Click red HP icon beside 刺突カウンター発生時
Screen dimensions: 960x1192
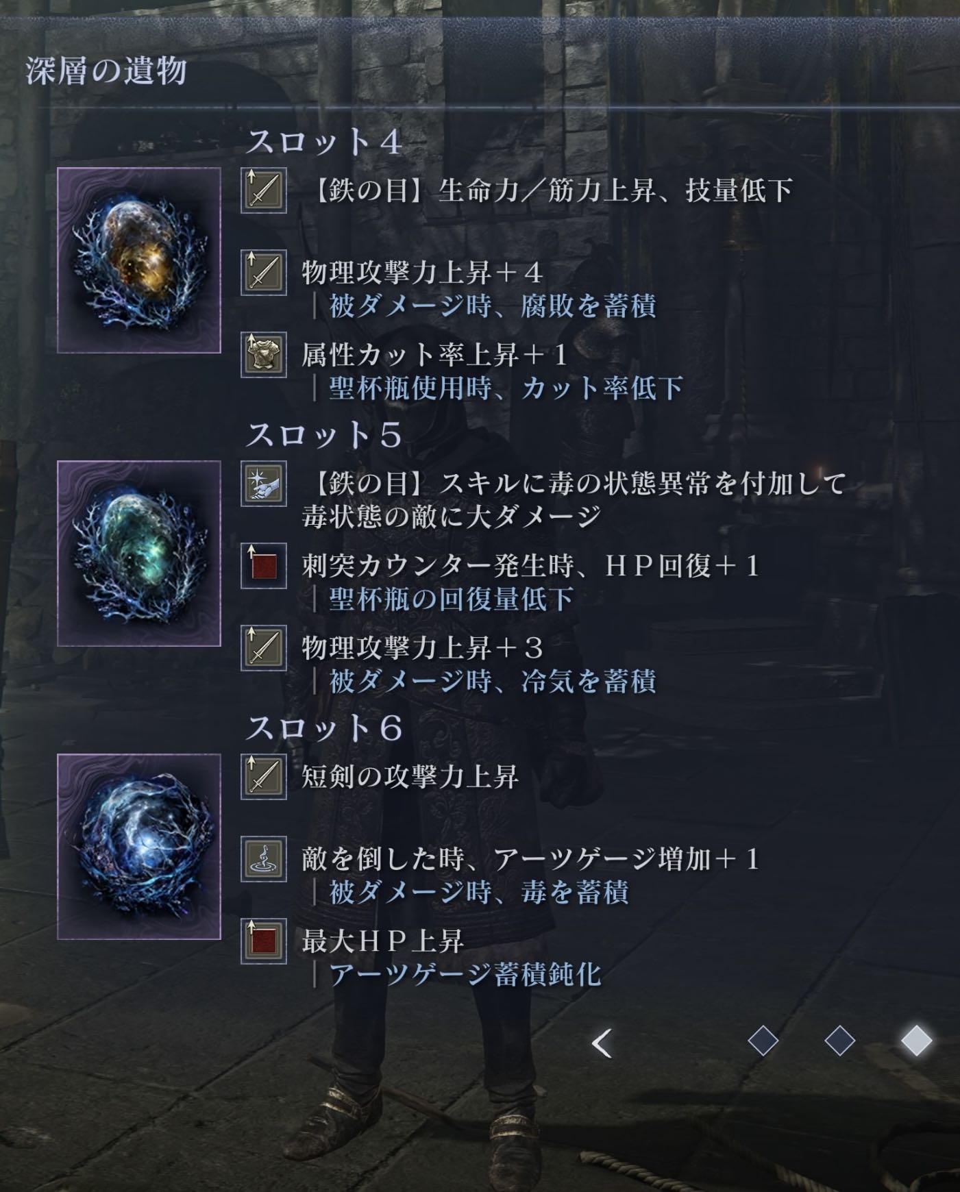tap(264, 566)
